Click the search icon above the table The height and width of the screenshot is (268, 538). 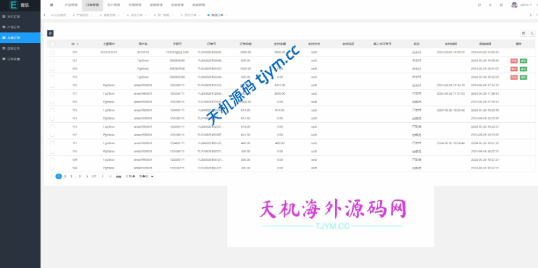pos(532,33)
